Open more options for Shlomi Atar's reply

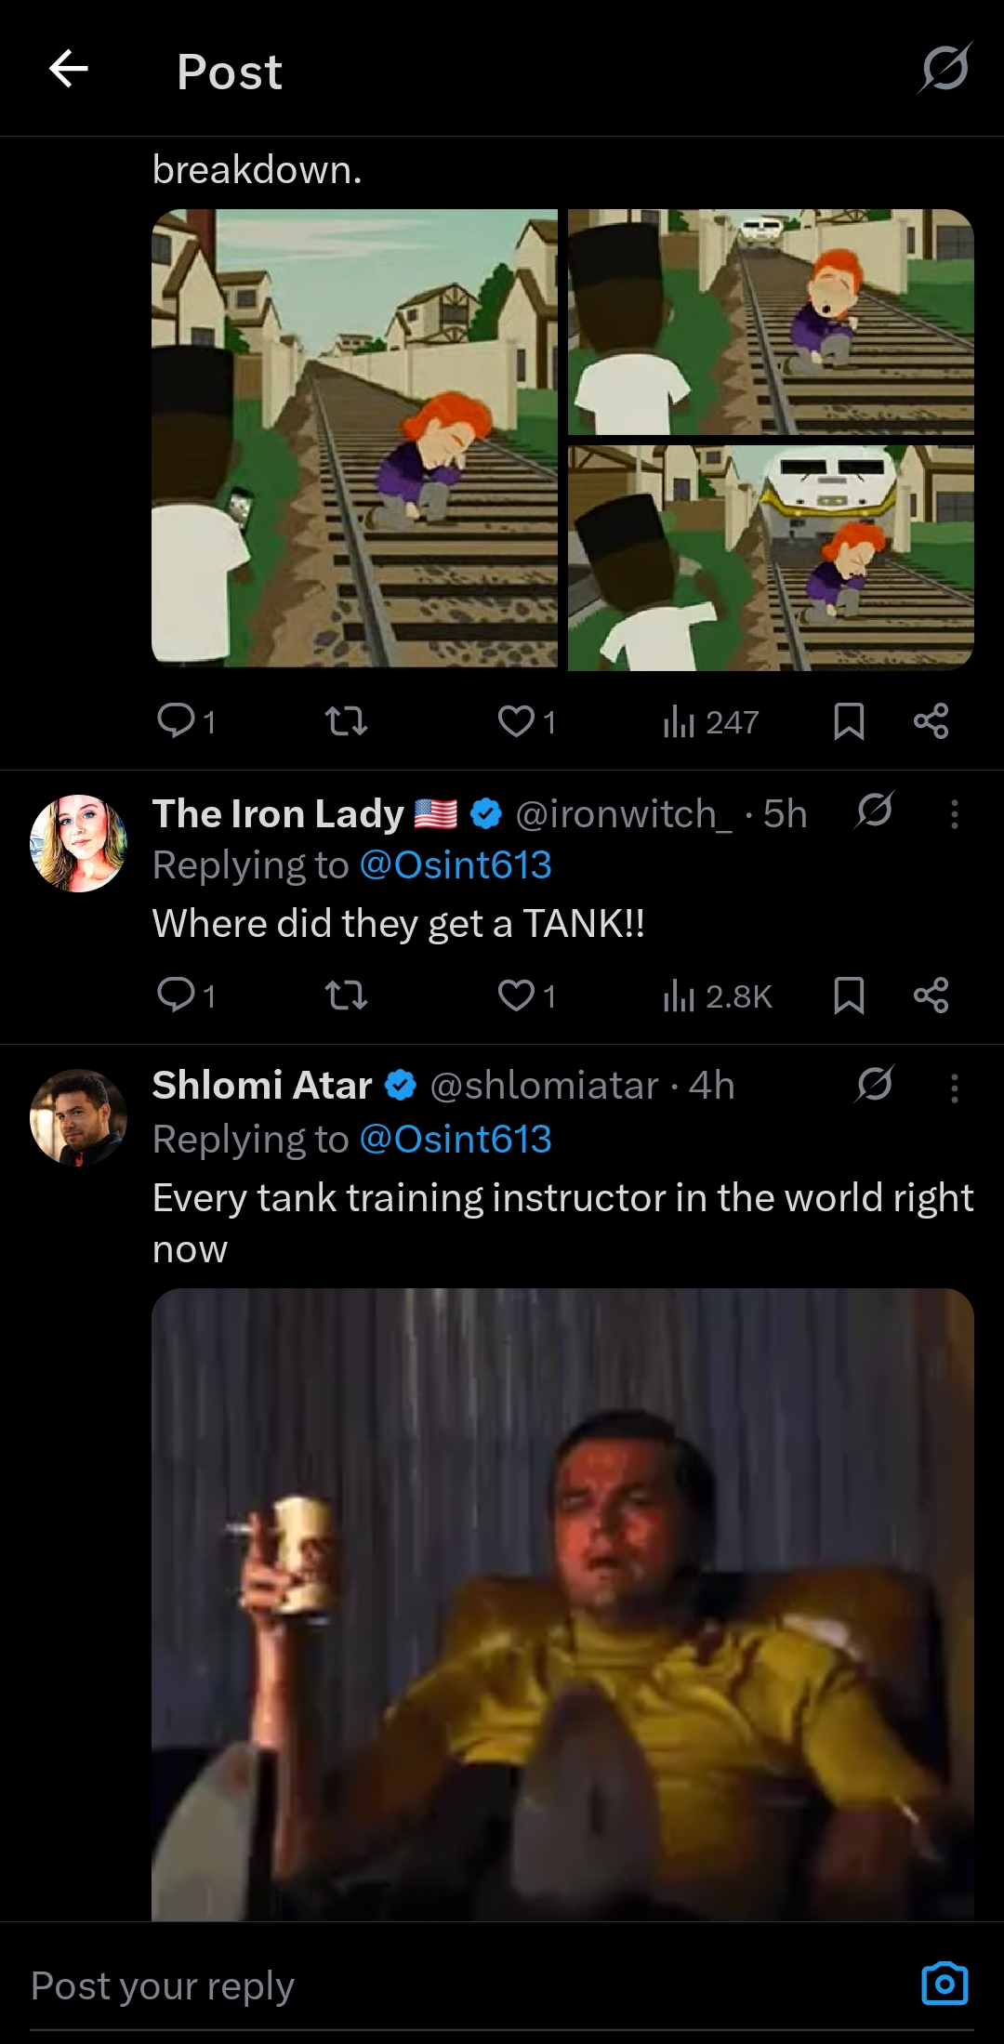[954, 1088]
